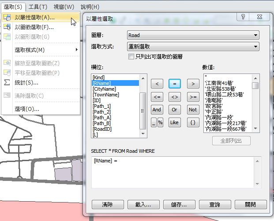Click the field list scroll up arrow
The image size is (274, 221).
click(x=143, y=78)
